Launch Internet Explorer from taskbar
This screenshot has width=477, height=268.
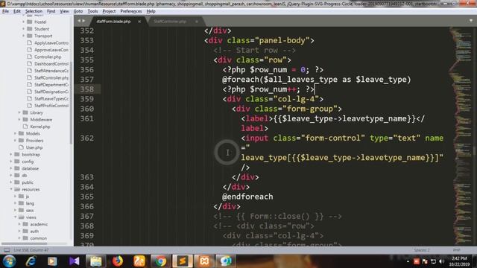(x=31, y=261)
